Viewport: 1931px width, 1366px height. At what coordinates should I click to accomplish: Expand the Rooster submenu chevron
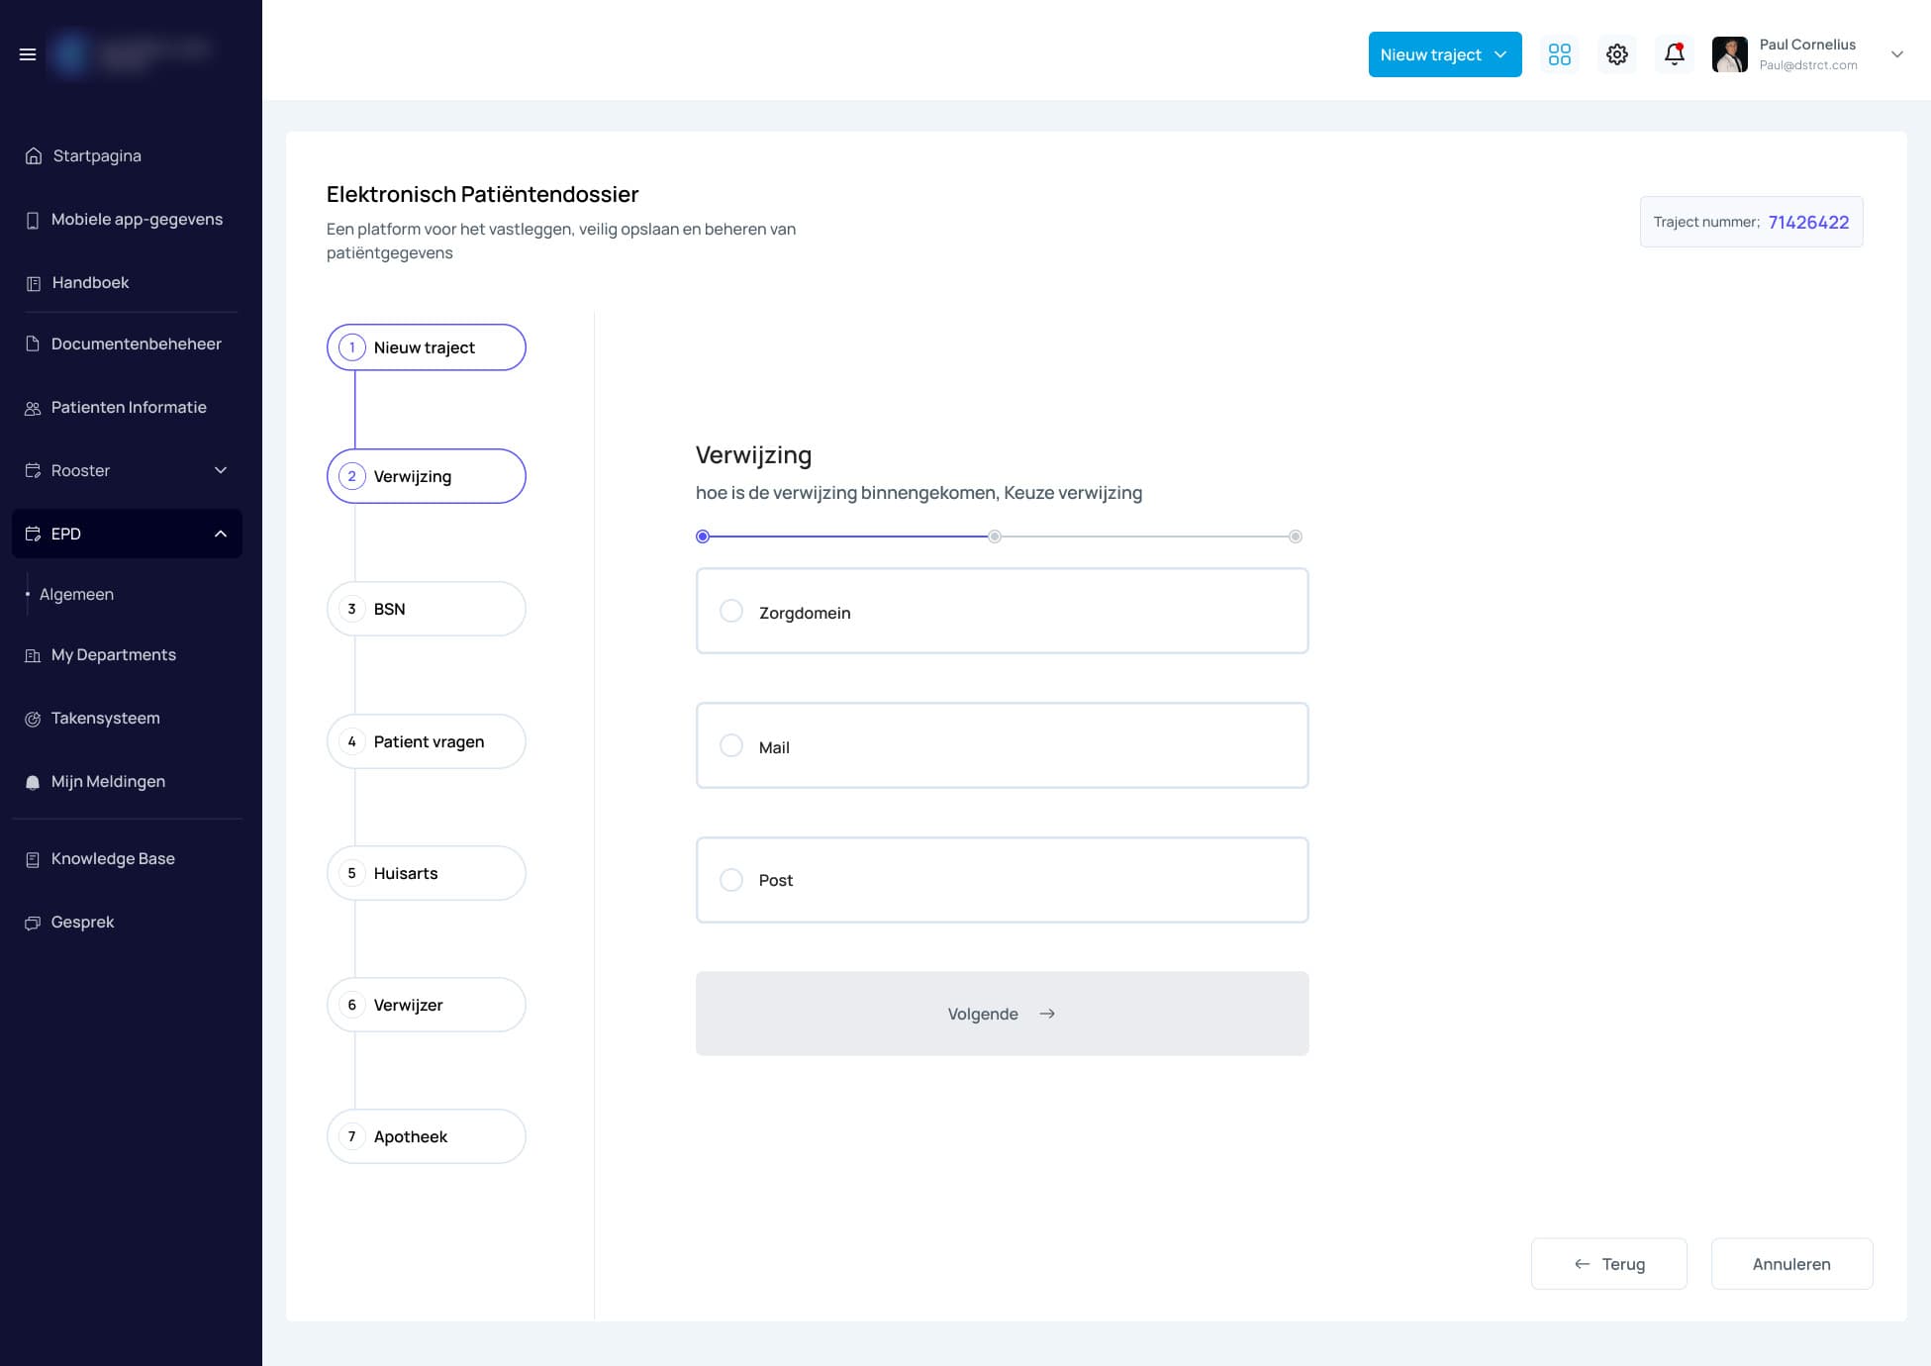[221, 470]
